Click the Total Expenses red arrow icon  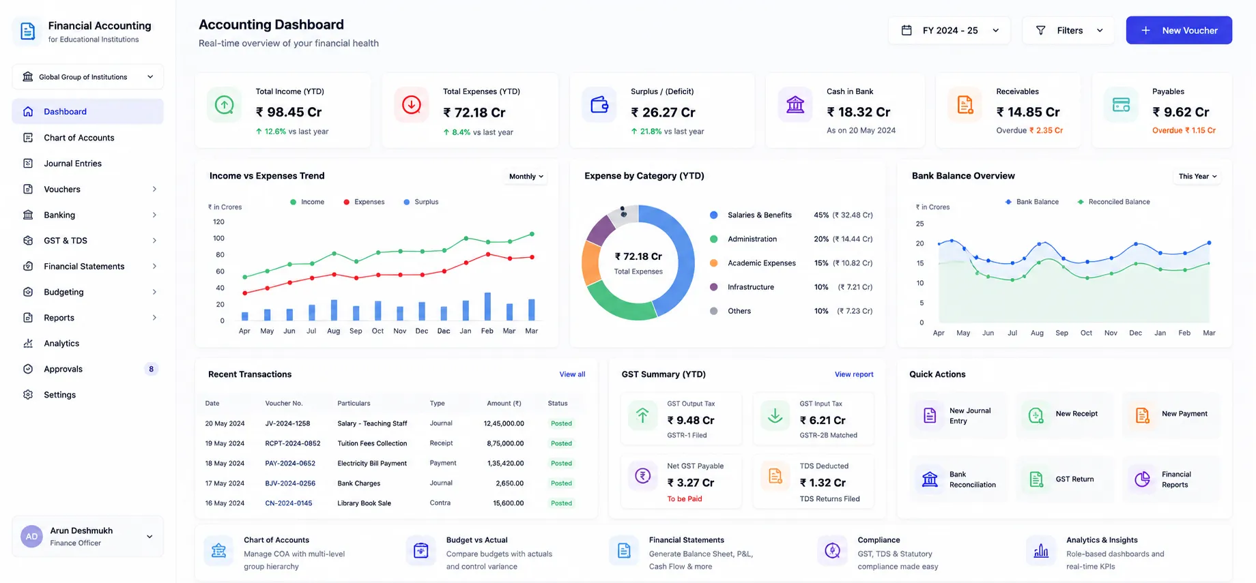coord(412,105)
